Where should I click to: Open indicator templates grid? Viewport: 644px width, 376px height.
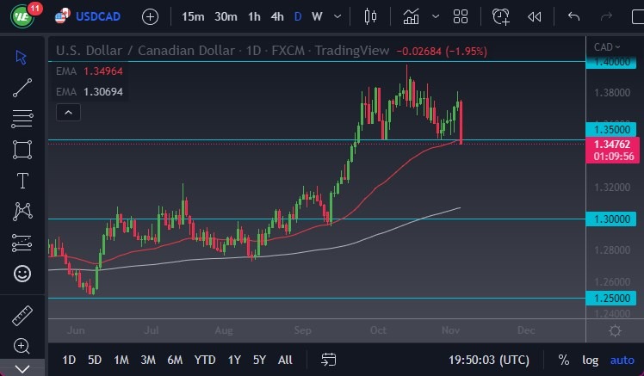(461, 17)
